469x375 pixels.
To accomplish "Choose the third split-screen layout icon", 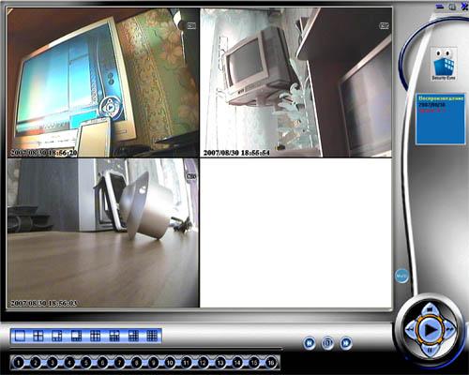I will 57,337.
